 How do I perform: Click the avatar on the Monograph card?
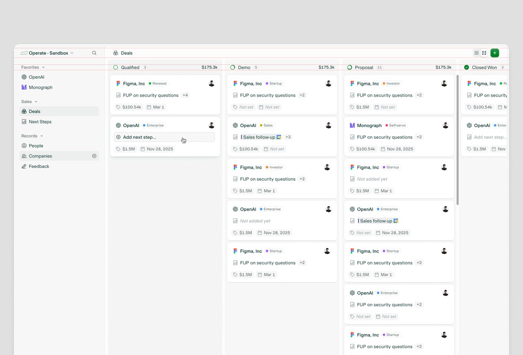(445, 125)
